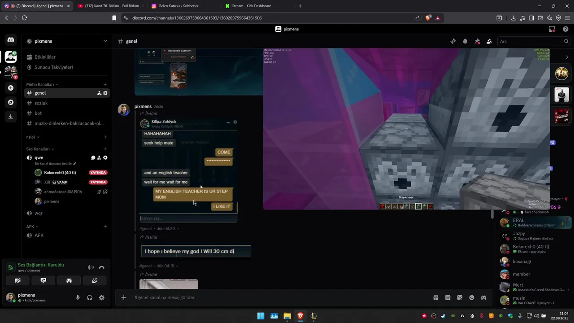574x323 pixels.
Task: Collapse the Metin Kanalları category
Action: click(42, 84)
